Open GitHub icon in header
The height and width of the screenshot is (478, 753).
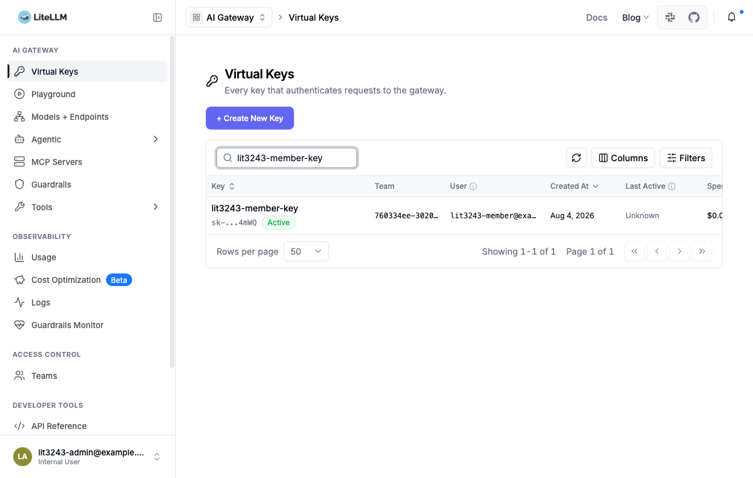(x=694, y=18)
